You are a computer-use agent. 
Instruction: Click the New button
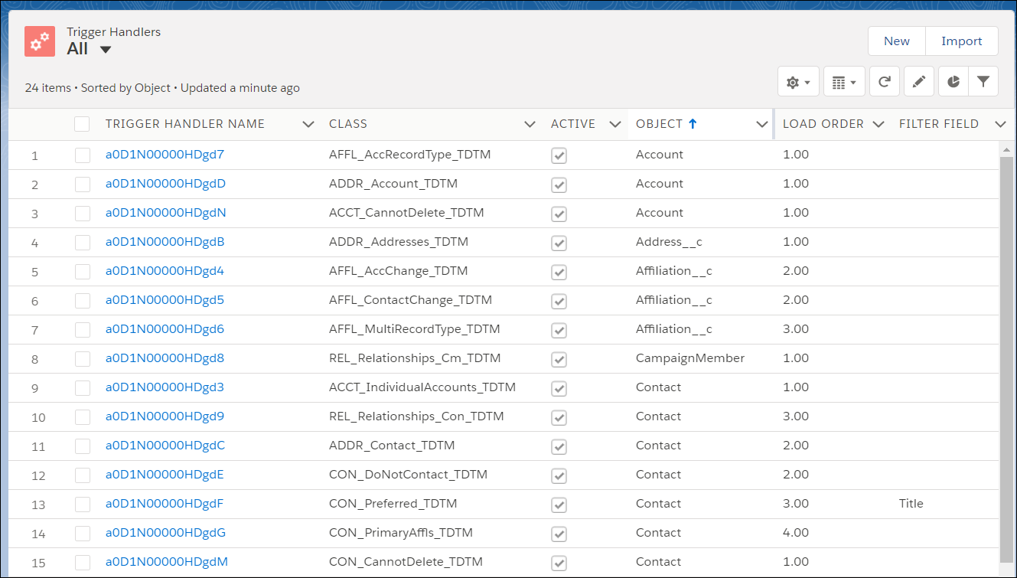[896, 41]
